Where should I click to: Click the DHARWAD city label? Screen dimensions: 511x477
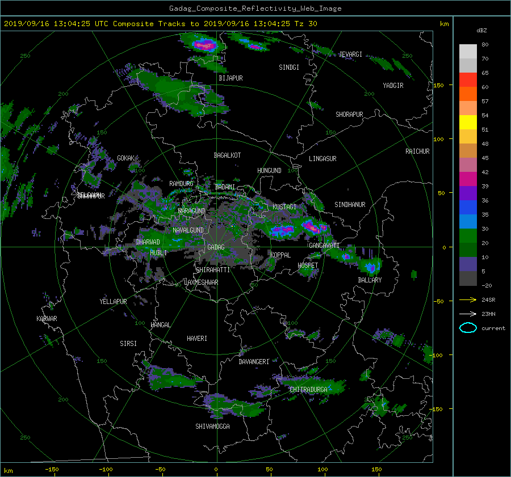pyautogui.click(x=148, y=242)
